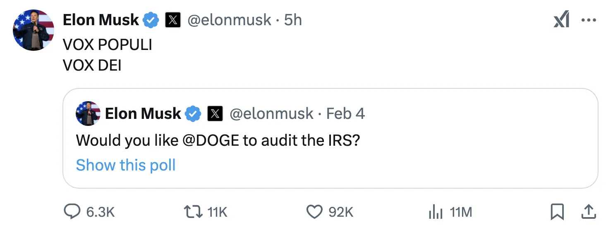Click the share upload icon
613x232 pixels.
pyautogui.click(x=589, y=212)
